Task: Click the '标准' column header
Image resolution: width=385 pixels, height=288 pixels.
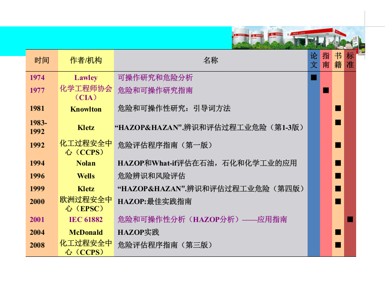Action: 350,60
